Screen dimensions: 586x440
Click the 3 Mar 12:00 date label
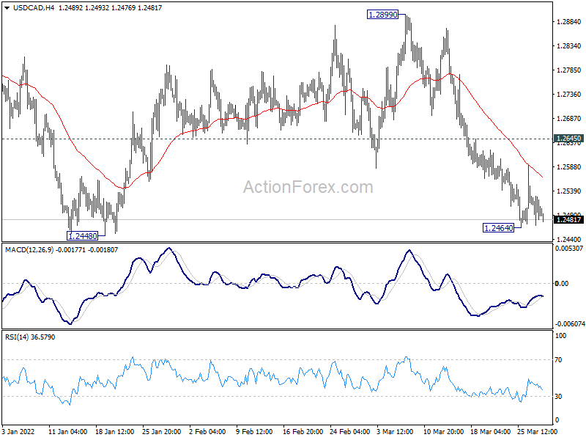396,432
